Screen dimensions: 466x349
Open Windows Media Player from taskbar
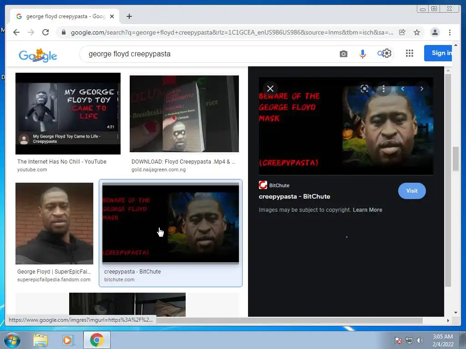pos(68,340)
